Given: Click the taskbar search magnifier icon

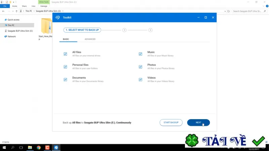Looking at the screenshot, I should click(12, 147).
